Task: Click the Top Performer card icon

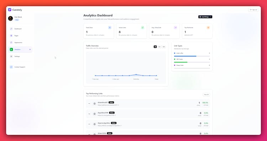Action: point(208,27)
